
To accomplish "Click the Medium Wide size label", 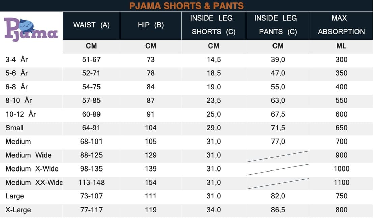I will tap(29, 155).
